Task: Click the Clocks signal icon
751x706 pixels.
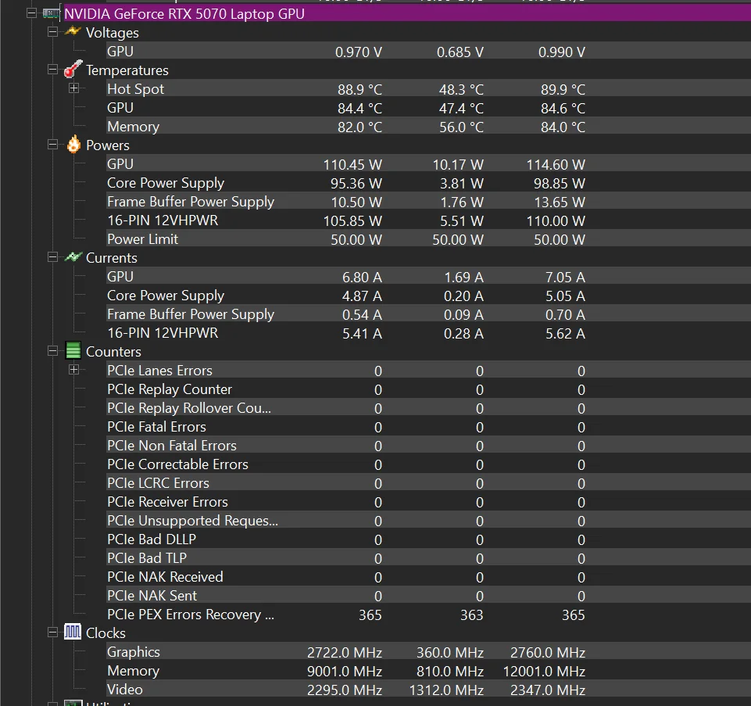Action: point(73,633)
